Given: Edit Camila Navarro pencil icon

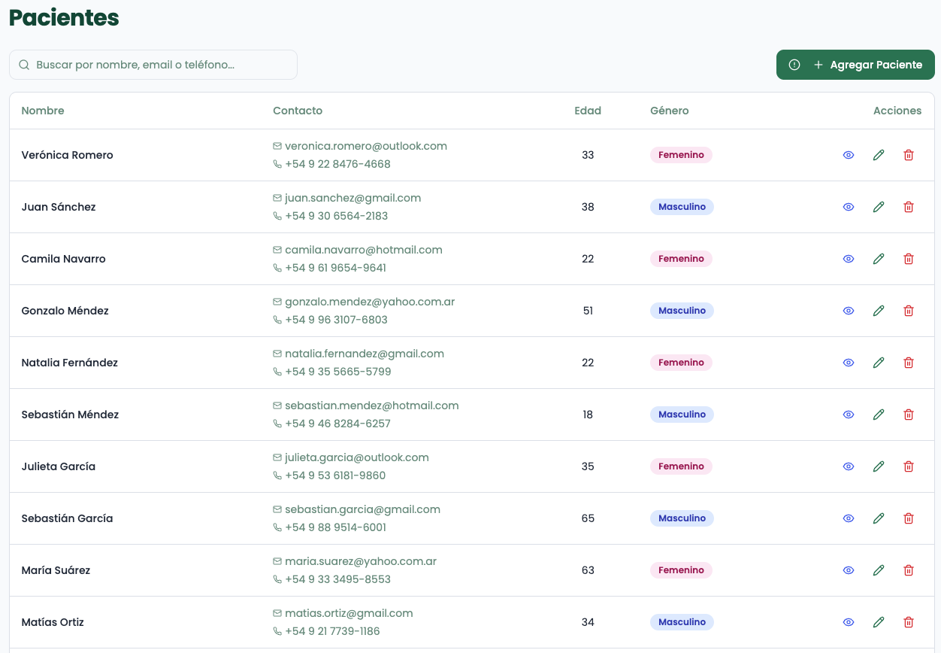Looking at the screenshot, I should click(x=879, y=259).
